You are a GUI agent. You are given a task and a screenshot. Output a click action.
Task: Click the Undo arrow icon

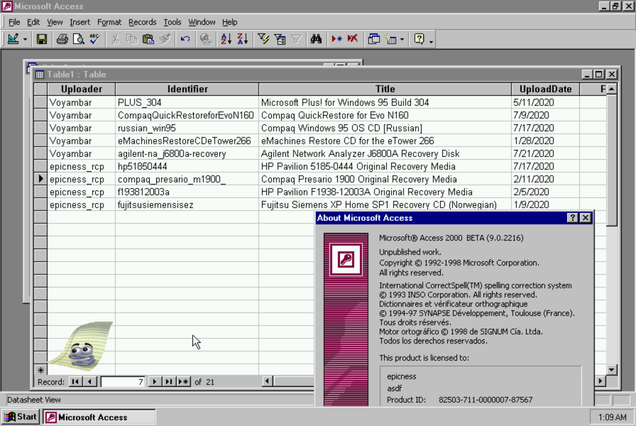[185, 39]
